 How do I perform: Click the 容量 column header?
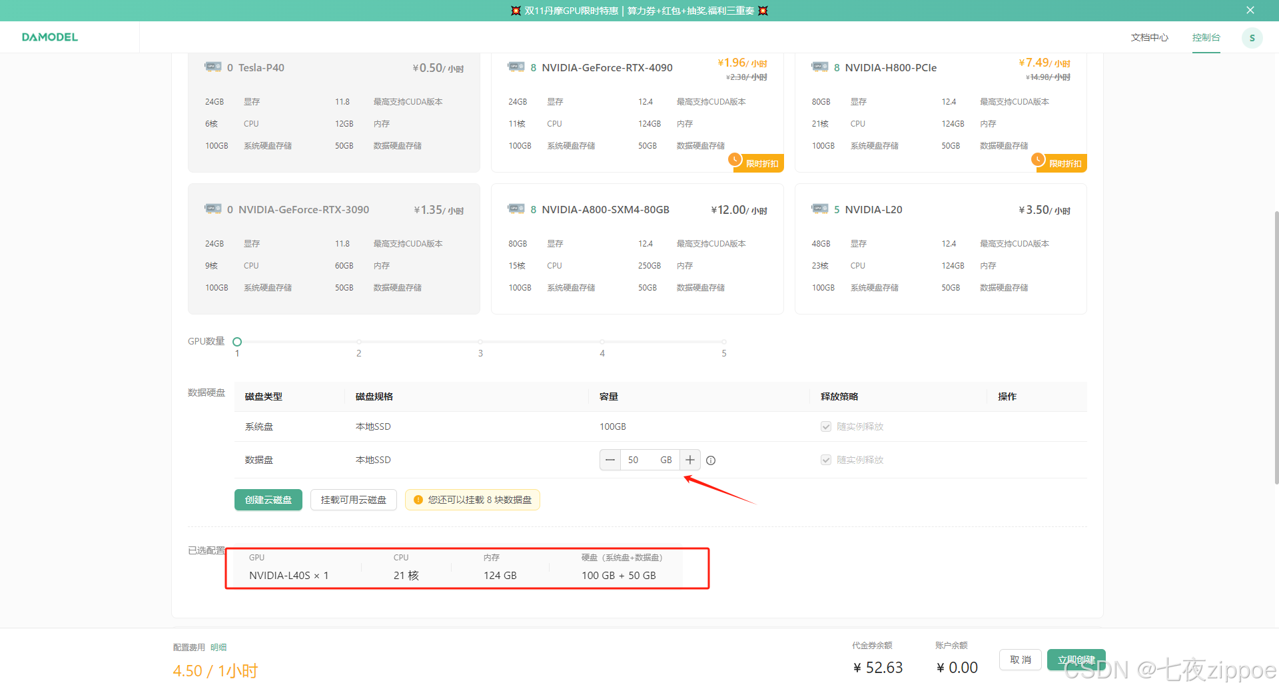tap(609, 396)
